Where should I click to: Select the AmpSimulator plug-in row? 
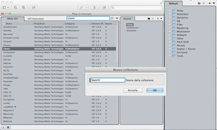pos(59,27)
